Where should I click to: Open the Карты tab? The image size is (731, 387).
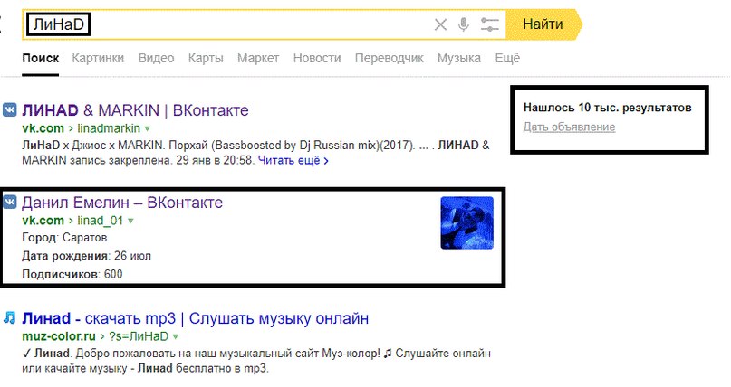pyautogui.click(x=206, y=58)
